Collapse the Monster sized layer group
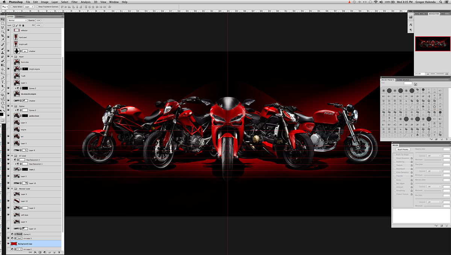Image resolution: width=451 pixels, height=255 pixels. 12,188
